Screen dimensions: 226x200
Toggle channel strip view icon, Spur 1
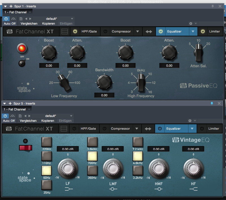click(65, 31)
